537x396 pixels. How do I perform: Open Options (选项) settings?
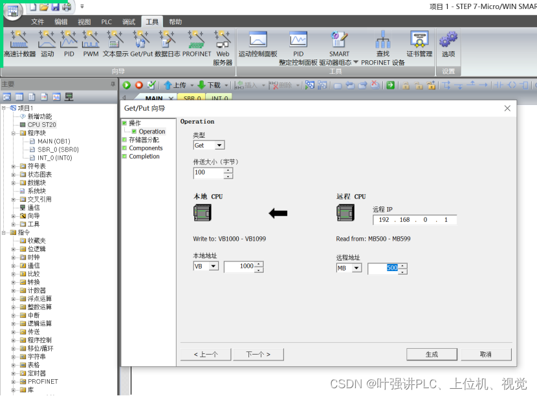tap(448, 43)
